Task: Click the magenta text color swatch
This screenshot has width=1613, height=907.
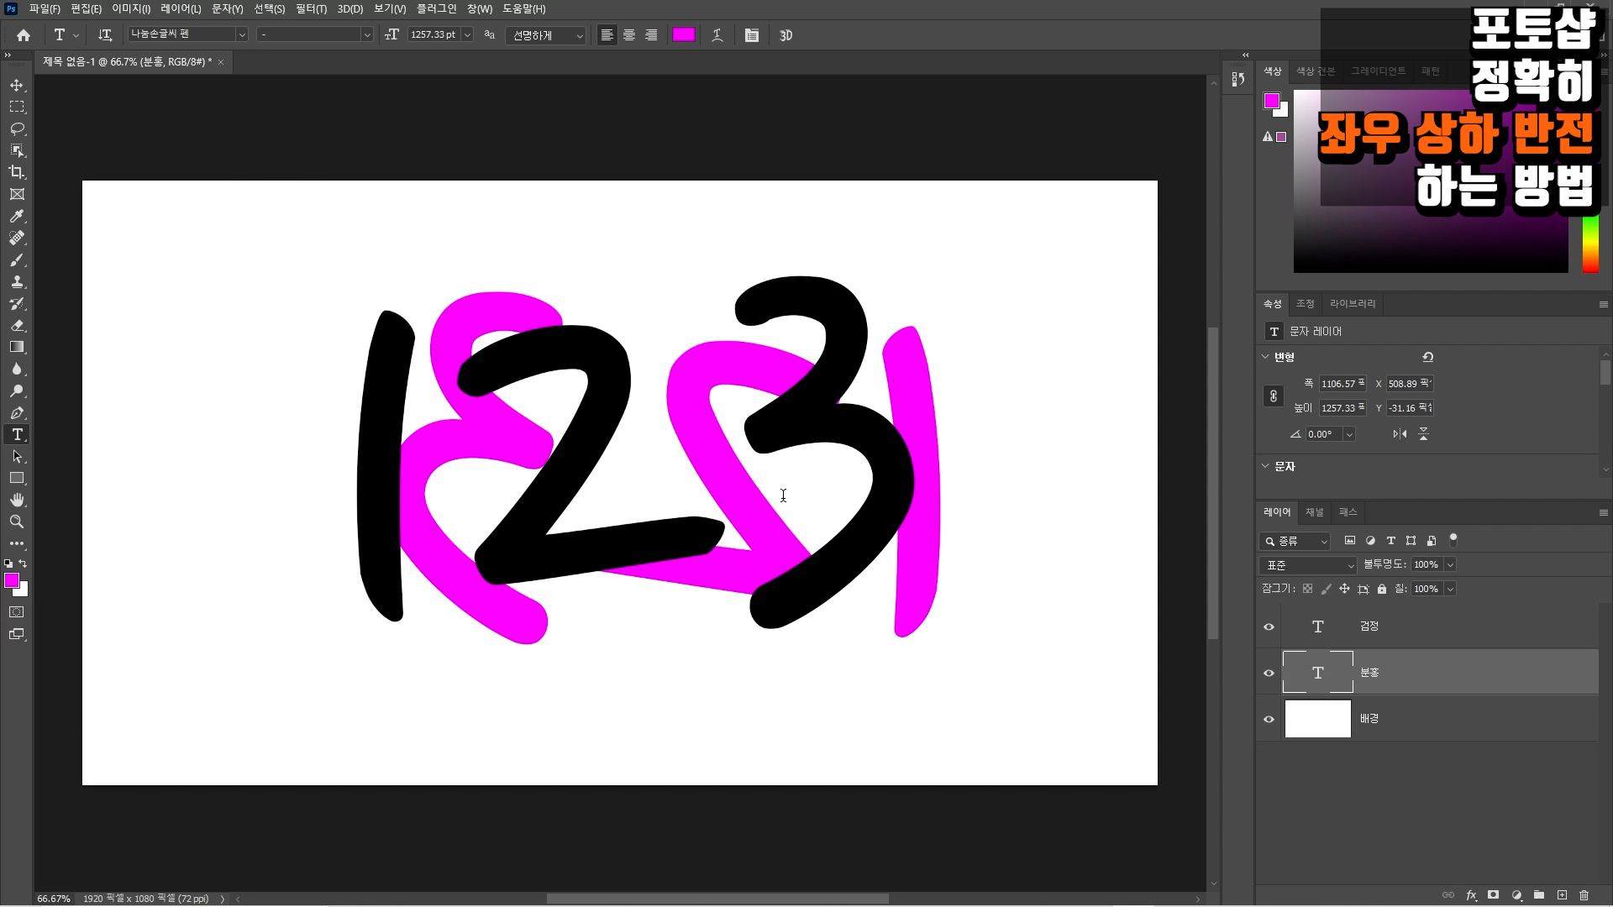Action: [684, 34]
